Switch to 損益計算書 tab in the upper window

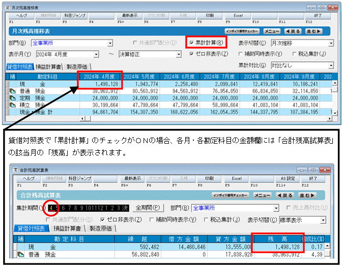point(48,67)
